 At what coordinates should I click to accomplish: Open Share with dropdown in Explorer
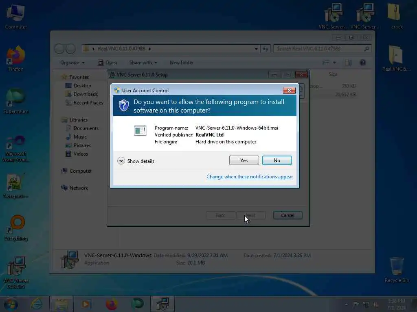click(x=143, y=63)
